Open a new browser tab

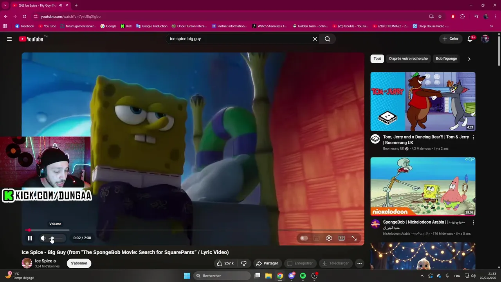click(x=76, y=5)
